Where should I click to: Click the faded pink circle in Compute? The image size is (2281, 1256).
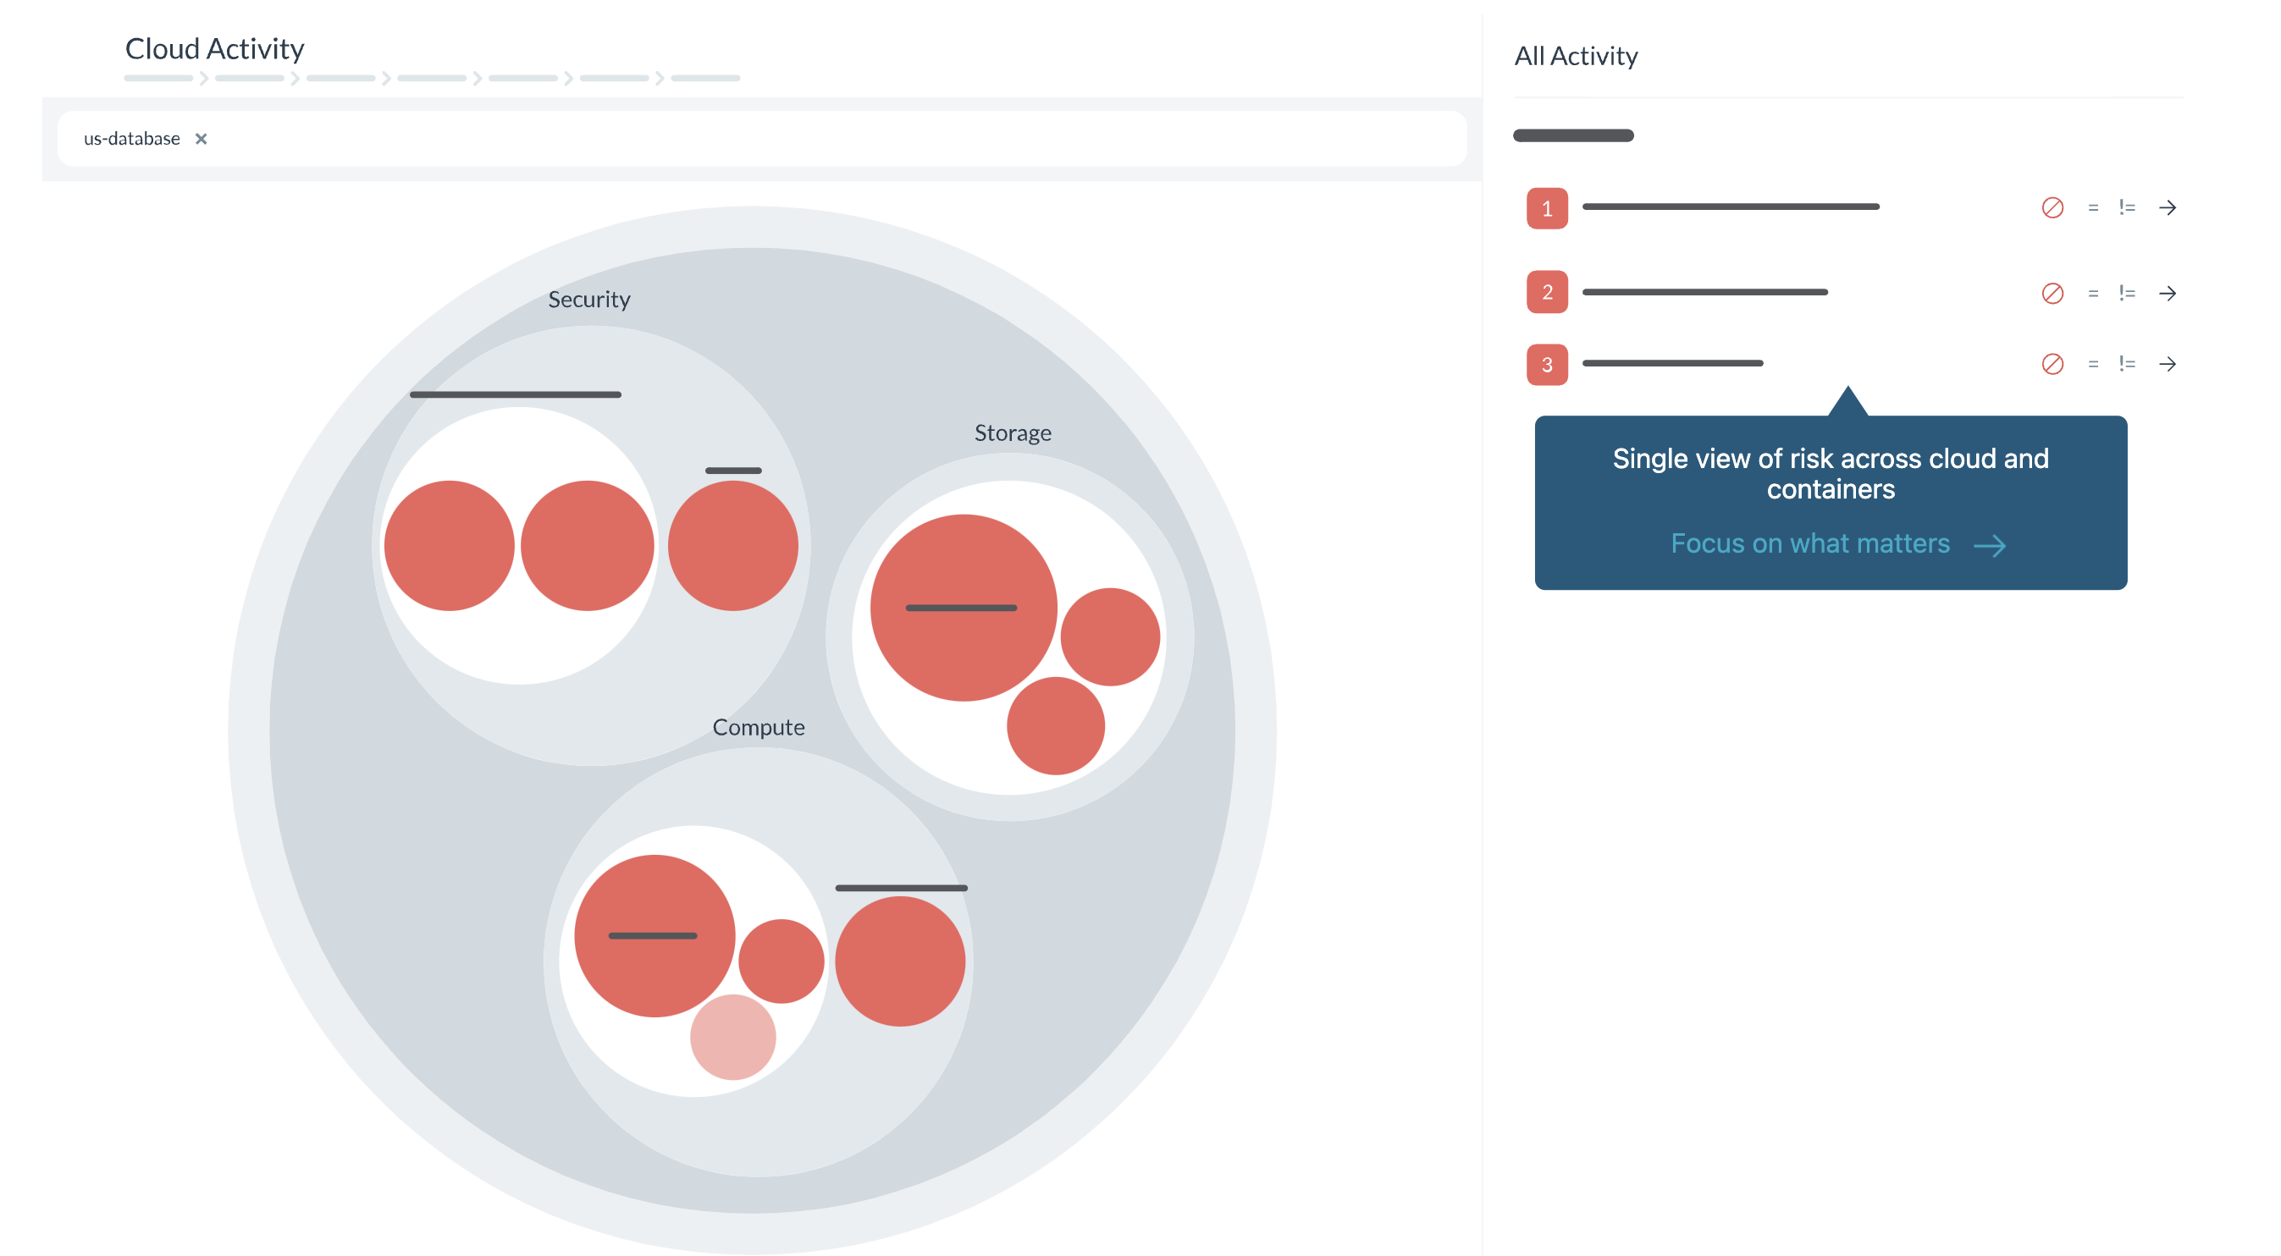click(732, 1037)
